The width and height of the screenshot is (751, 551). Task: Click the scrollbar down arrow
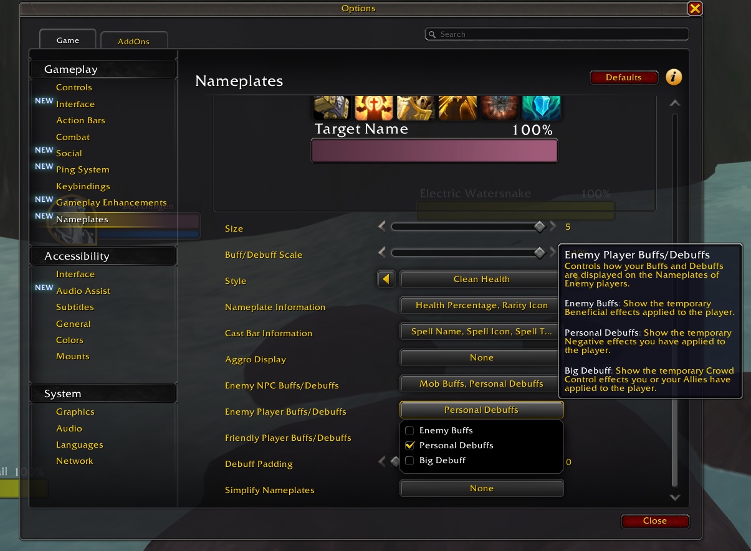(674, 497)
